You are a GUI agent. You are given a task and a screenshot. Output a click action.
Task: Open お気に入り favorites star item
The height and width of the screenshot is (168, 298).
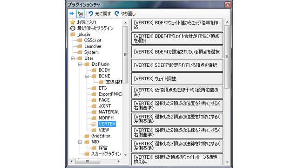pos(83,22)
